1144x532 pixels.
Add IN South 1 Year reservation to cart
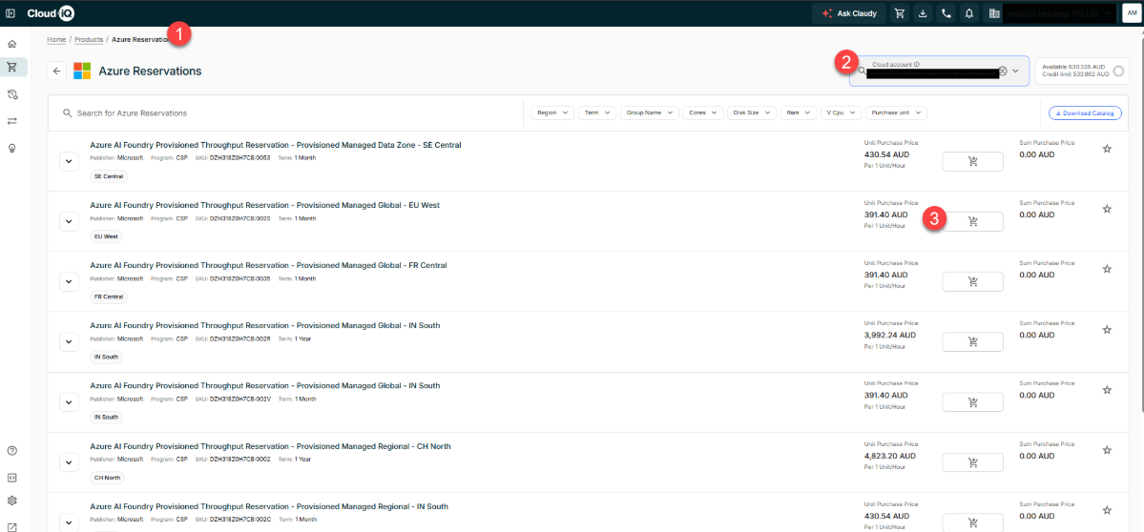point(972,341)
